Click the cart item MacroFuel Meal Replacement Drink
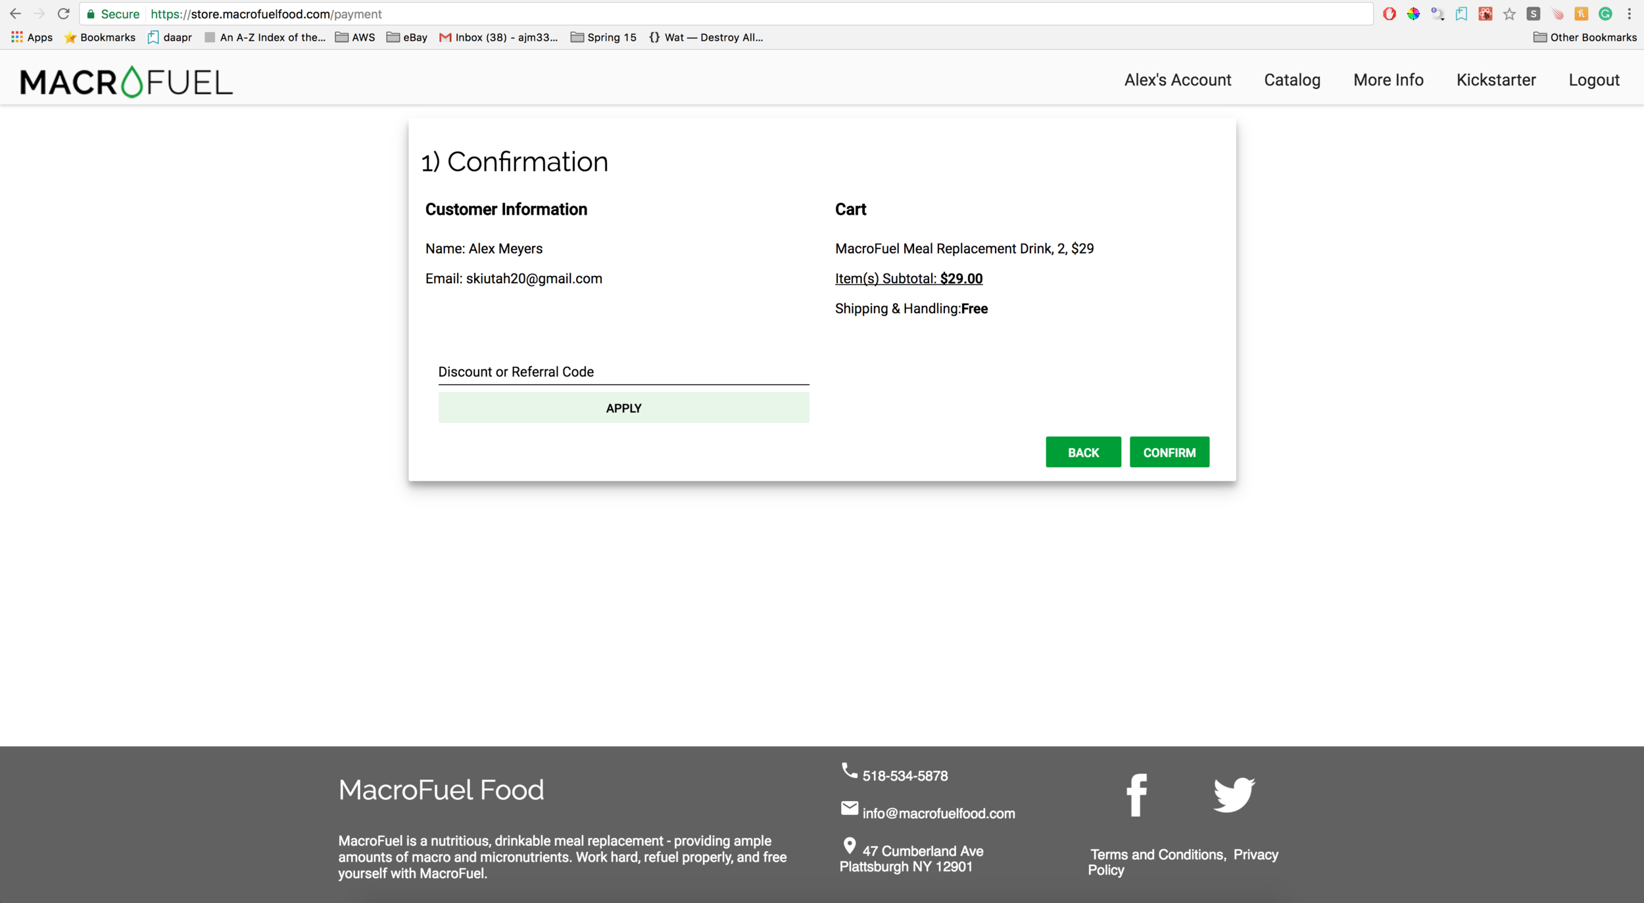This screenshot has height=903, width=1644. [x=964, y=248]
